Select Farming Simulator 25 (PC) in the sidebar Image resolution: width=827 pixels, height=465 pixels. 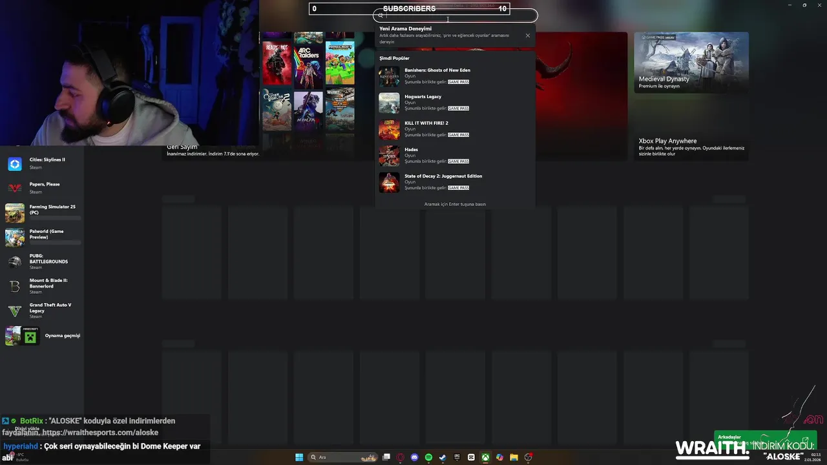tap(42, 212)
